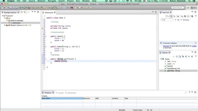Click the Debug bug icon in the toolbar
This screenshot has height=111, width=198.
click(20, 8)
